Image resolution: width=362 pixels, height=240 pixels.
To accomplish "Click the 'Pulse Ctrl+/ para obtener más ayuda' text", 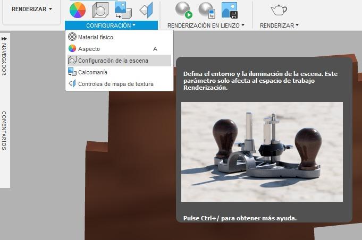I will point(240,218).
